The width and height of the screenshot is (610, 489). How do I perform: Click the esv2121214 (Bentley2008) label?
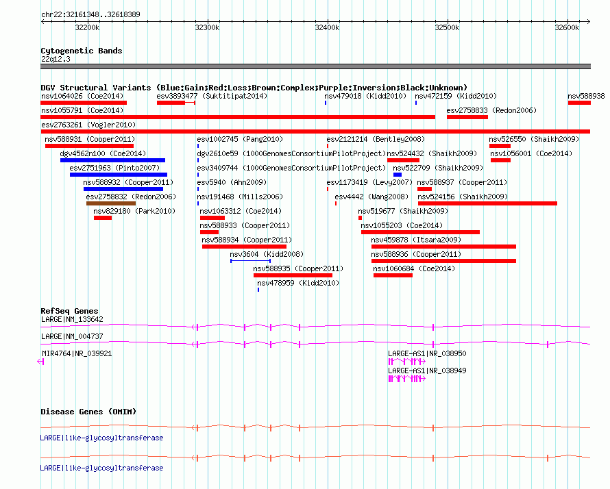[376, 139]
